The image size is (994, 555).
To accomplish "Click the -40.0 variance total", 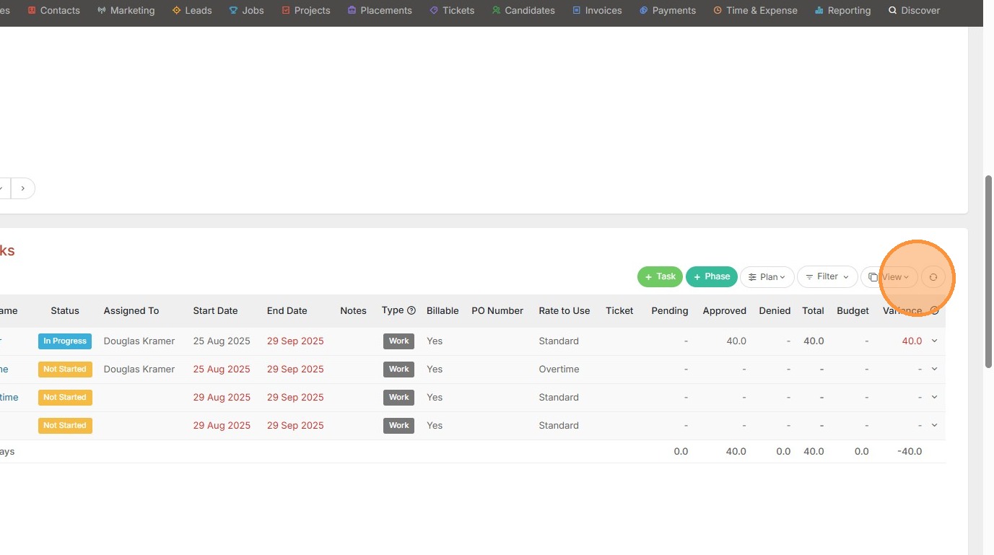I will pos(910,452).
